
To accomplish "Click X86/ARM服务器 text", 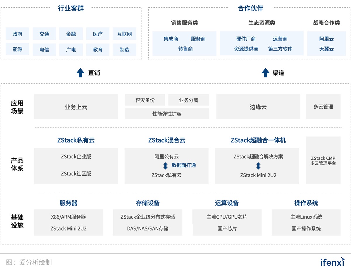I will click(68, 217).
